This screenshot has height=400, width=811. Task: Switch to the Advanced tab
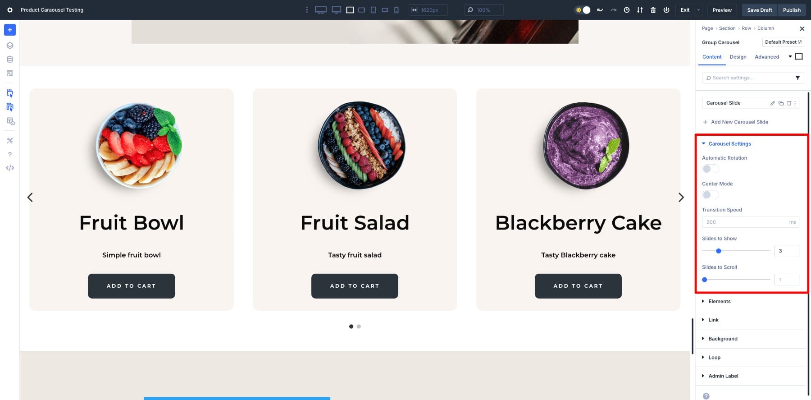coord(767,57)
